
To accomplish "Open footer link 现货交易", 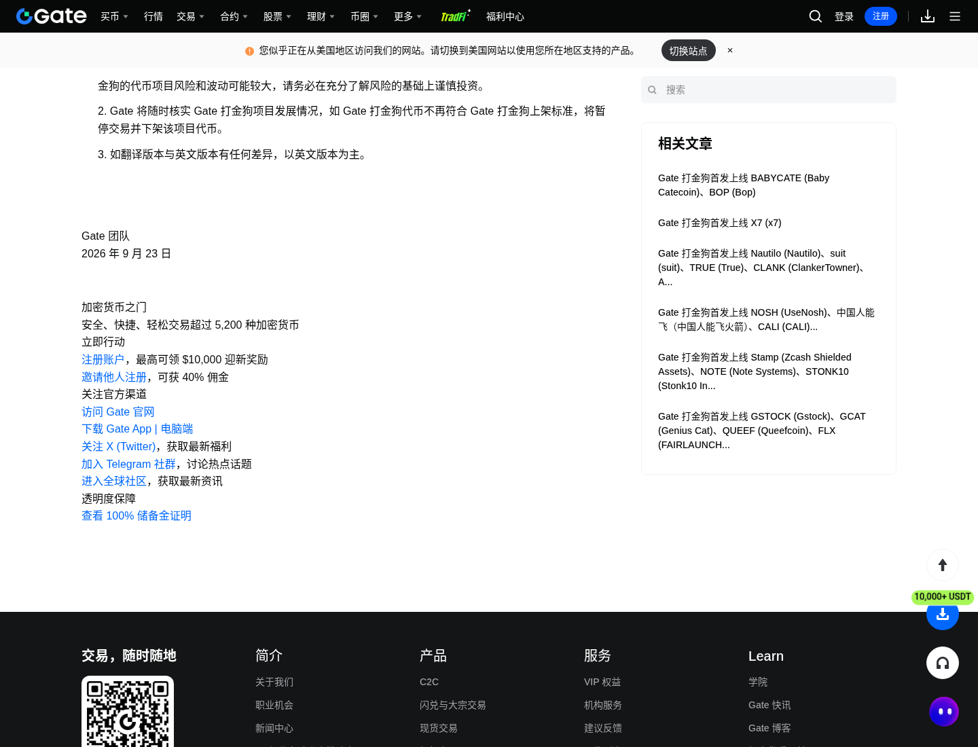I will click(439, 728).
